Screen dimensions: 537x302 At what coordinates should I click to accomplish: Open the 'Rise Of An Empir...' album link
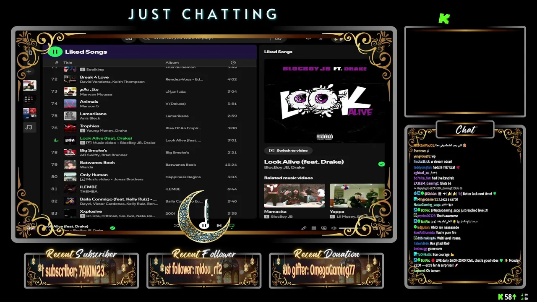(x=183, y=128)
